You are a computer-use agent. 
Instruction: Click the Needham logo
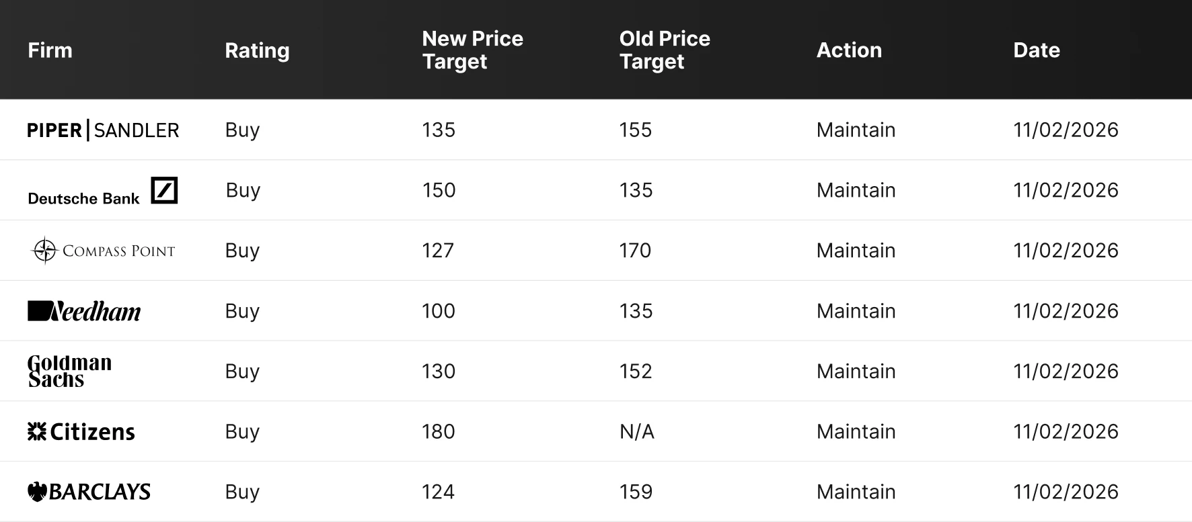tap(84, 311)
